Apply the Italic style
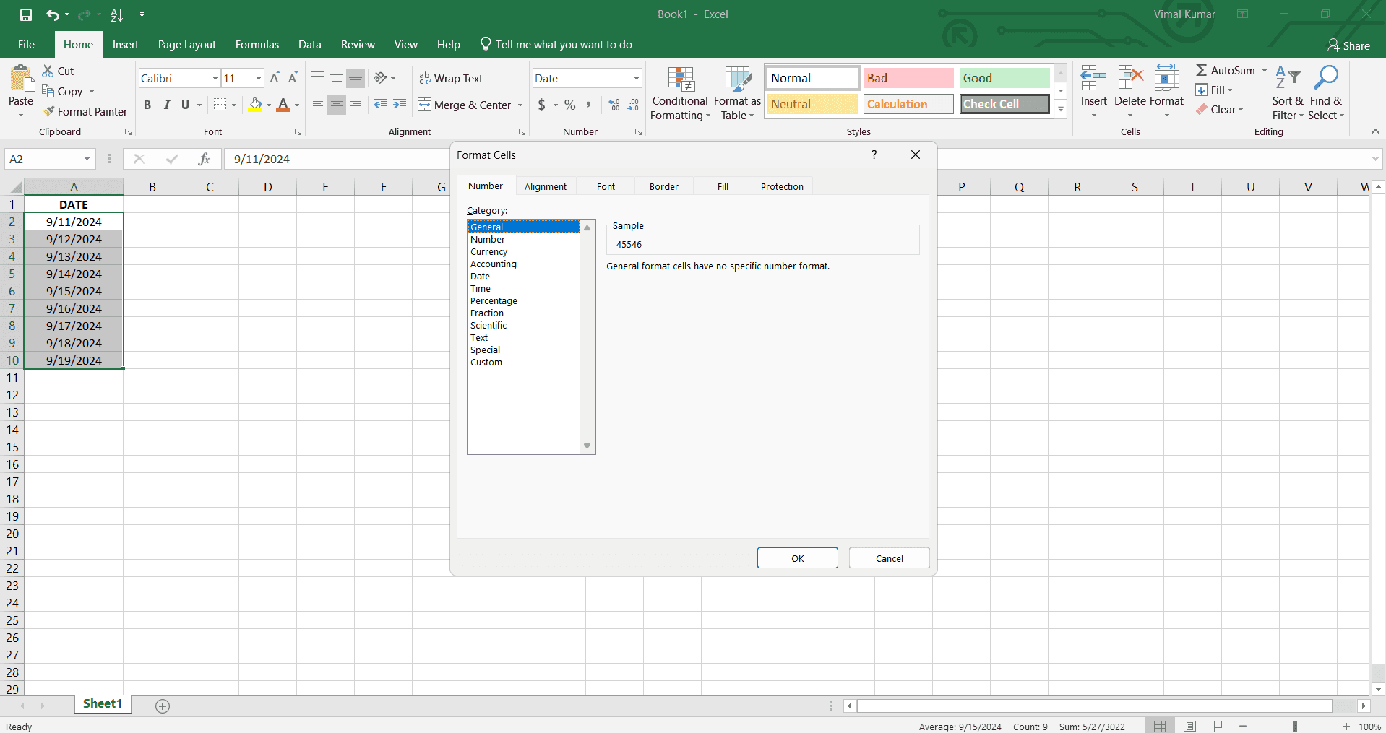The image size is (1386, 733). pyautogui.click(x=166, y=105)
